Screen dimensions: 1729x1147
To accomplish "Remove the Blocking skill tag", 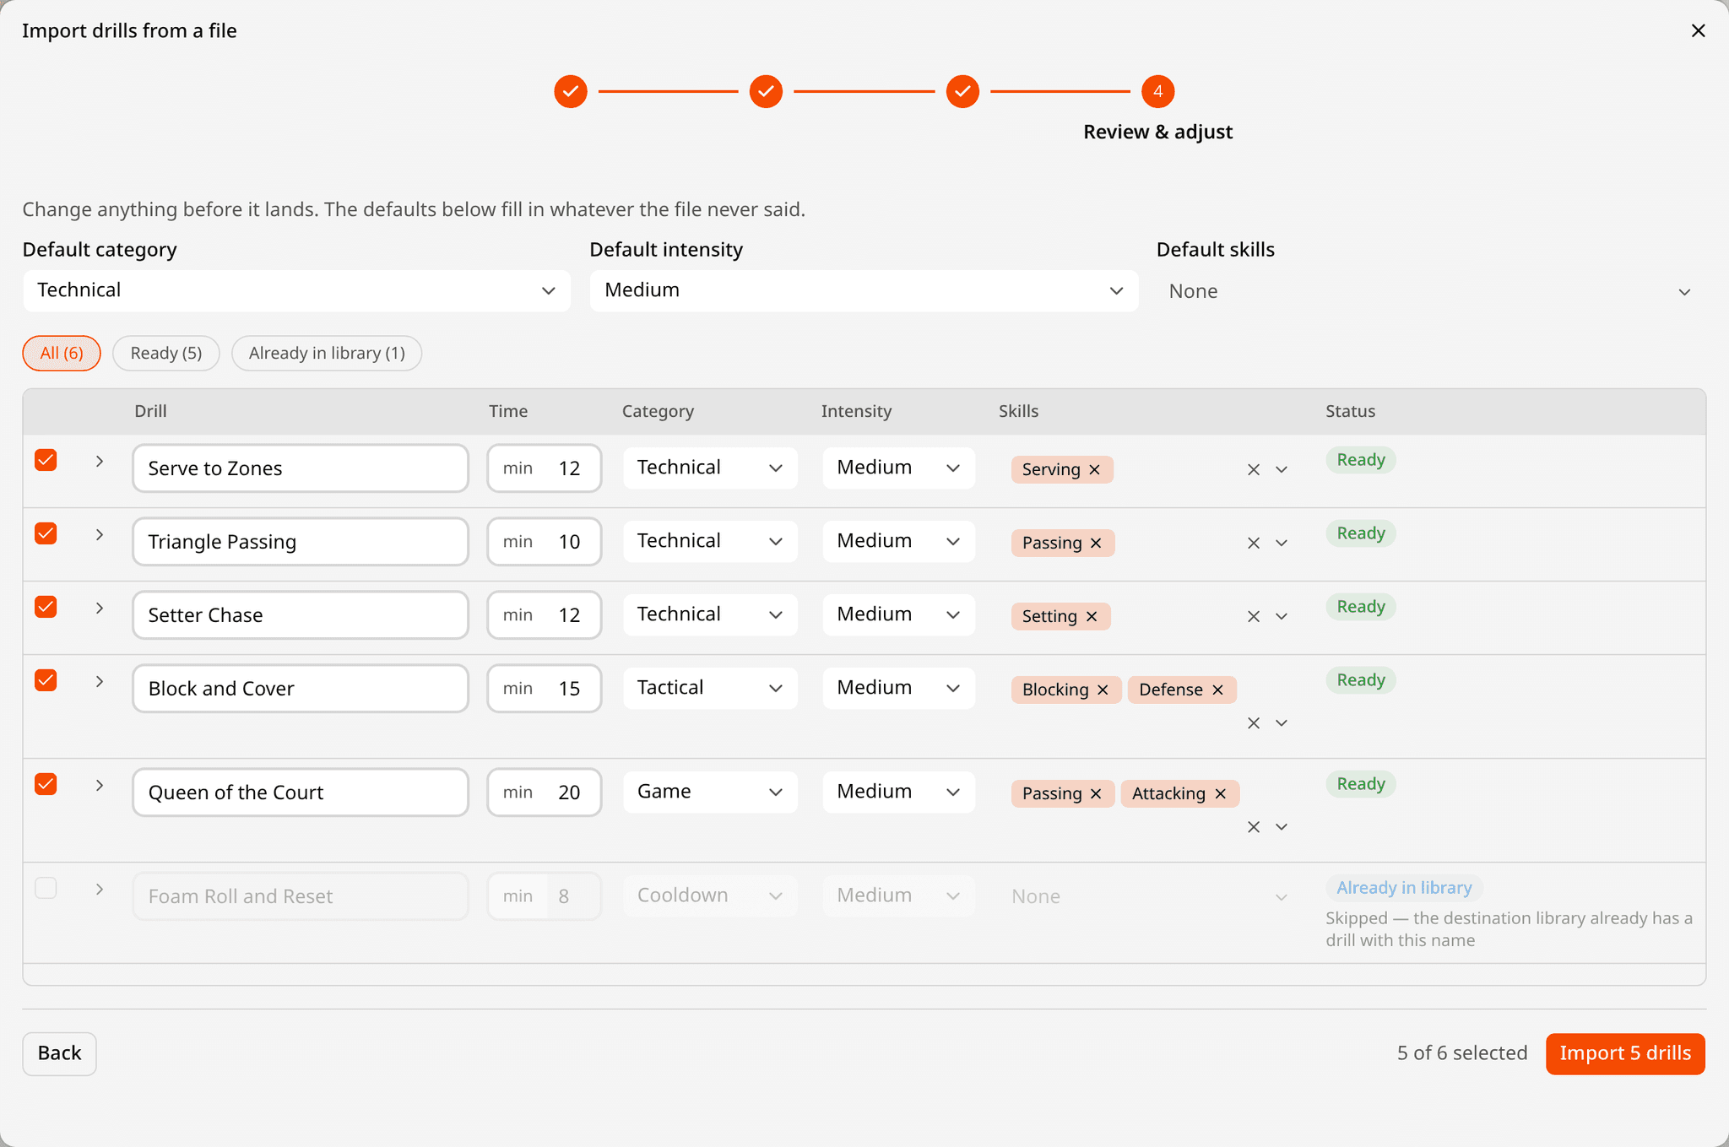I will click(1103, 690).
